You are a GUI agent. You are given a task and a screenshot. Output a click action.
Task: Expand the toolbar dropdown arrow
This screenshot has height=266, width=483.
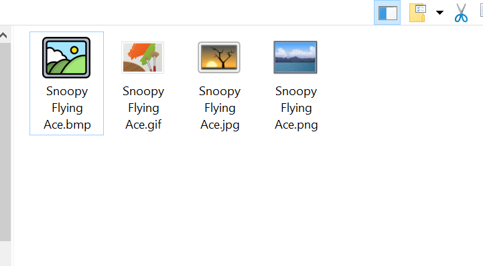click(439, 13)
